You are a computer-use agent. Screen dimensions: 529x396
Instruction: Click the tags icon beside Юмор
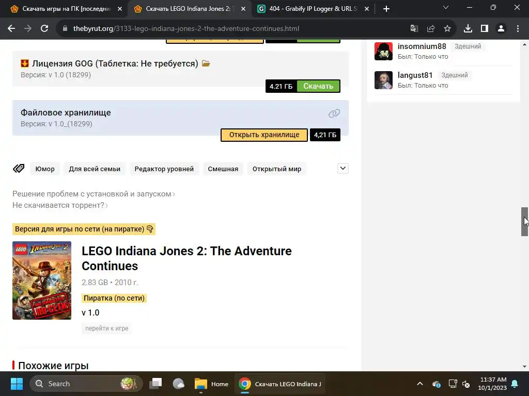pos(19,169)
